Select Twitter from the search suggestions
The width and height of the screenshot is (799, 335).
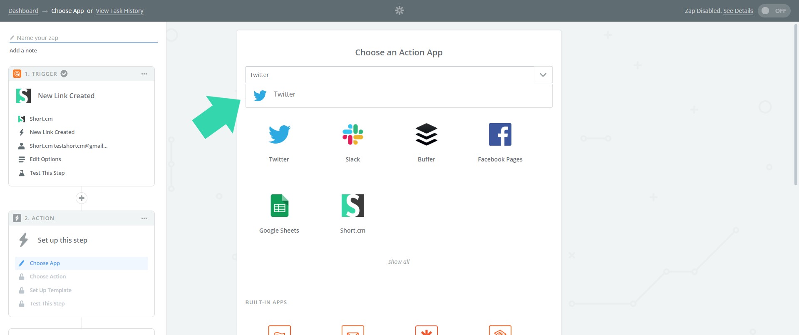point(285,95)
